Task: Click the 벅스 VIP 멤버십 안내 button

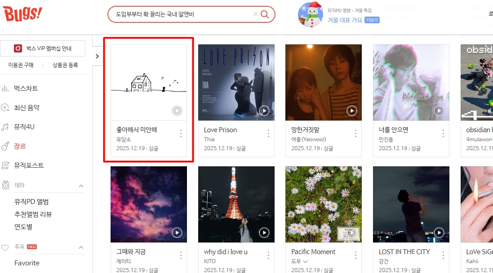Action: tap(43, 48)
